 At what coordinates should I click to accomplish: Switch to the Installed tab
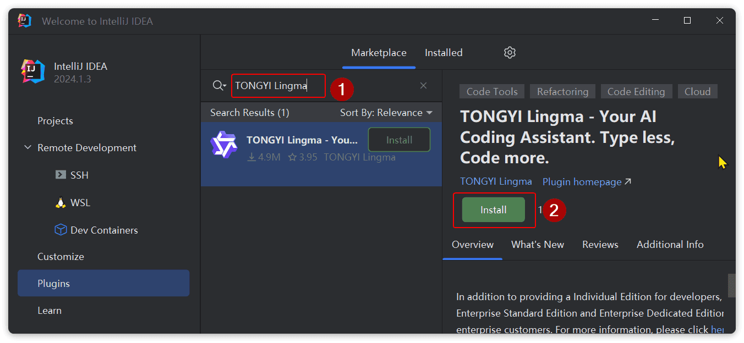click(444, 53)
